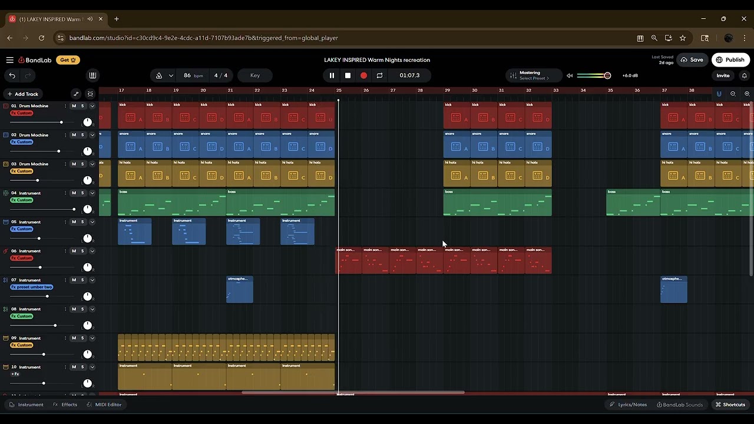Expand track 08 Instrument chevron
754x424 pixels.
tap(92, 309)
